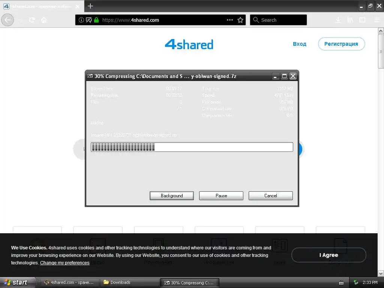View connection security via green padlock
384x288 pixels.
[96, 20]
